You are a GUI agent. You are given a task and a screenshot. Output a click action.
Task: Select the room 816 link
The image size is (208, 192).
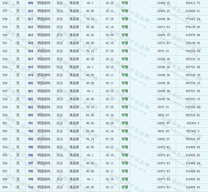[x=31, y=51]
